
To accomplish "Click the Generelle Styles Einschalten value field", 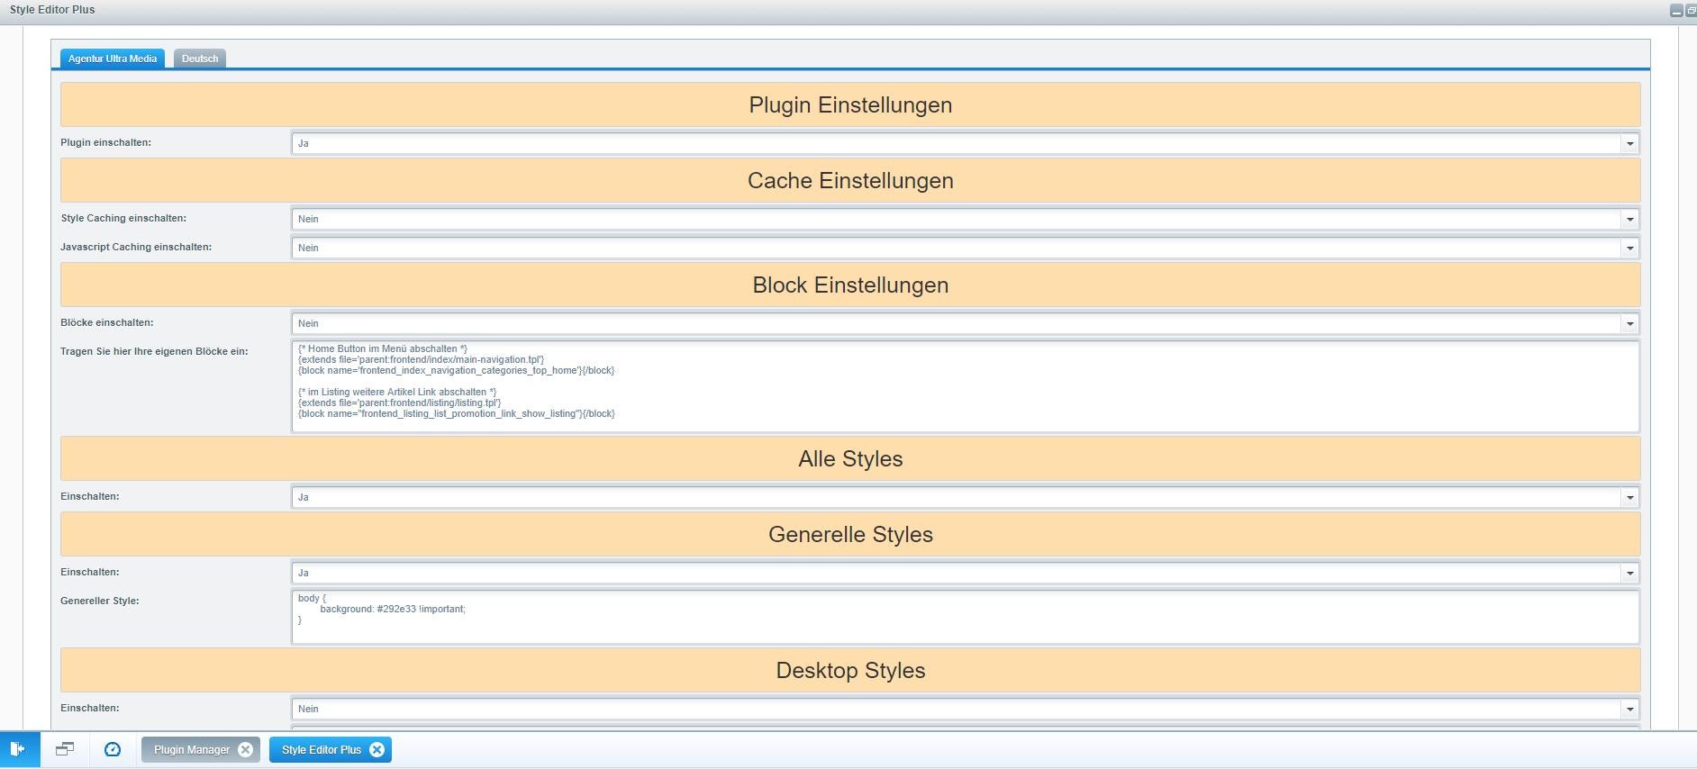I will click(x=956, y=573).
